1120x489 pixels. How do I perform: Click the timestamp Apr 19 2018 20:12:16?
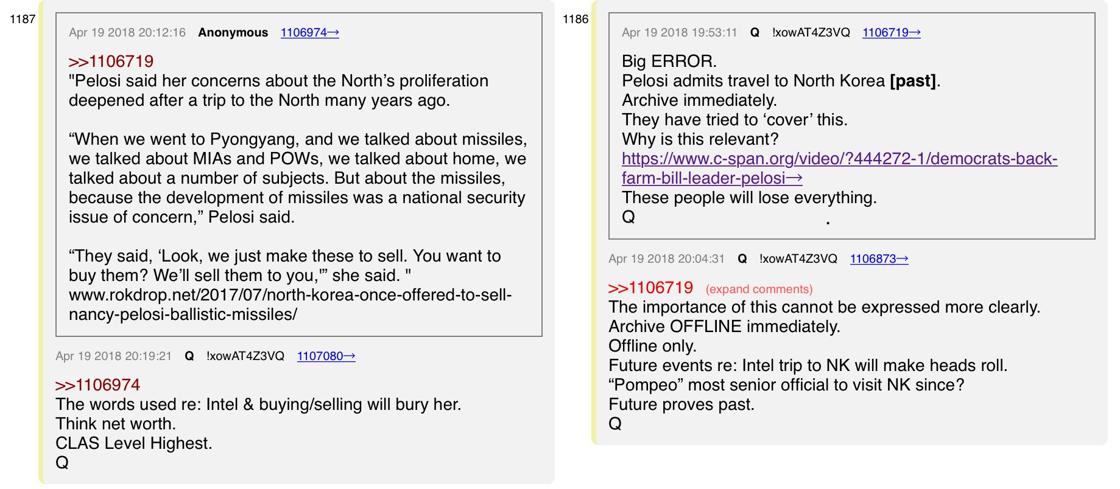tap(127, 33)
